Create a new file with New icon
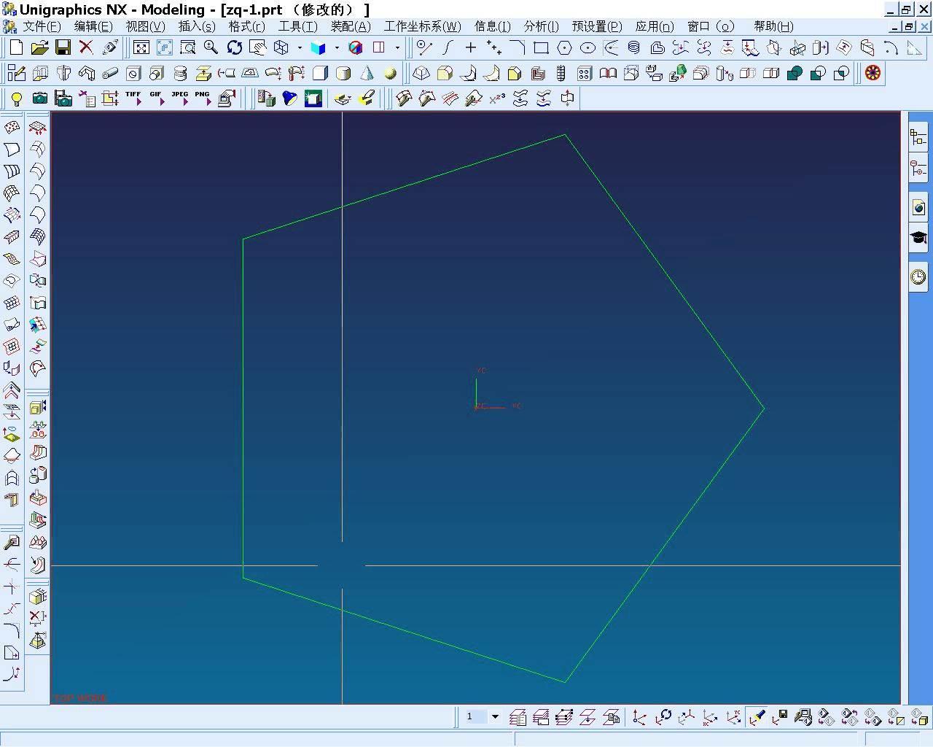Image resolution: width=933 pixels, height=747 pixels. point(16,47)
